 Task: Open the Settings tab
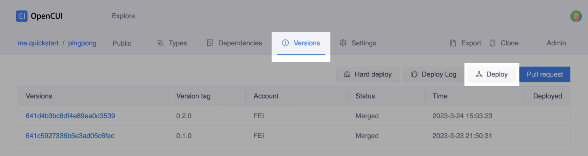(363, 43)
